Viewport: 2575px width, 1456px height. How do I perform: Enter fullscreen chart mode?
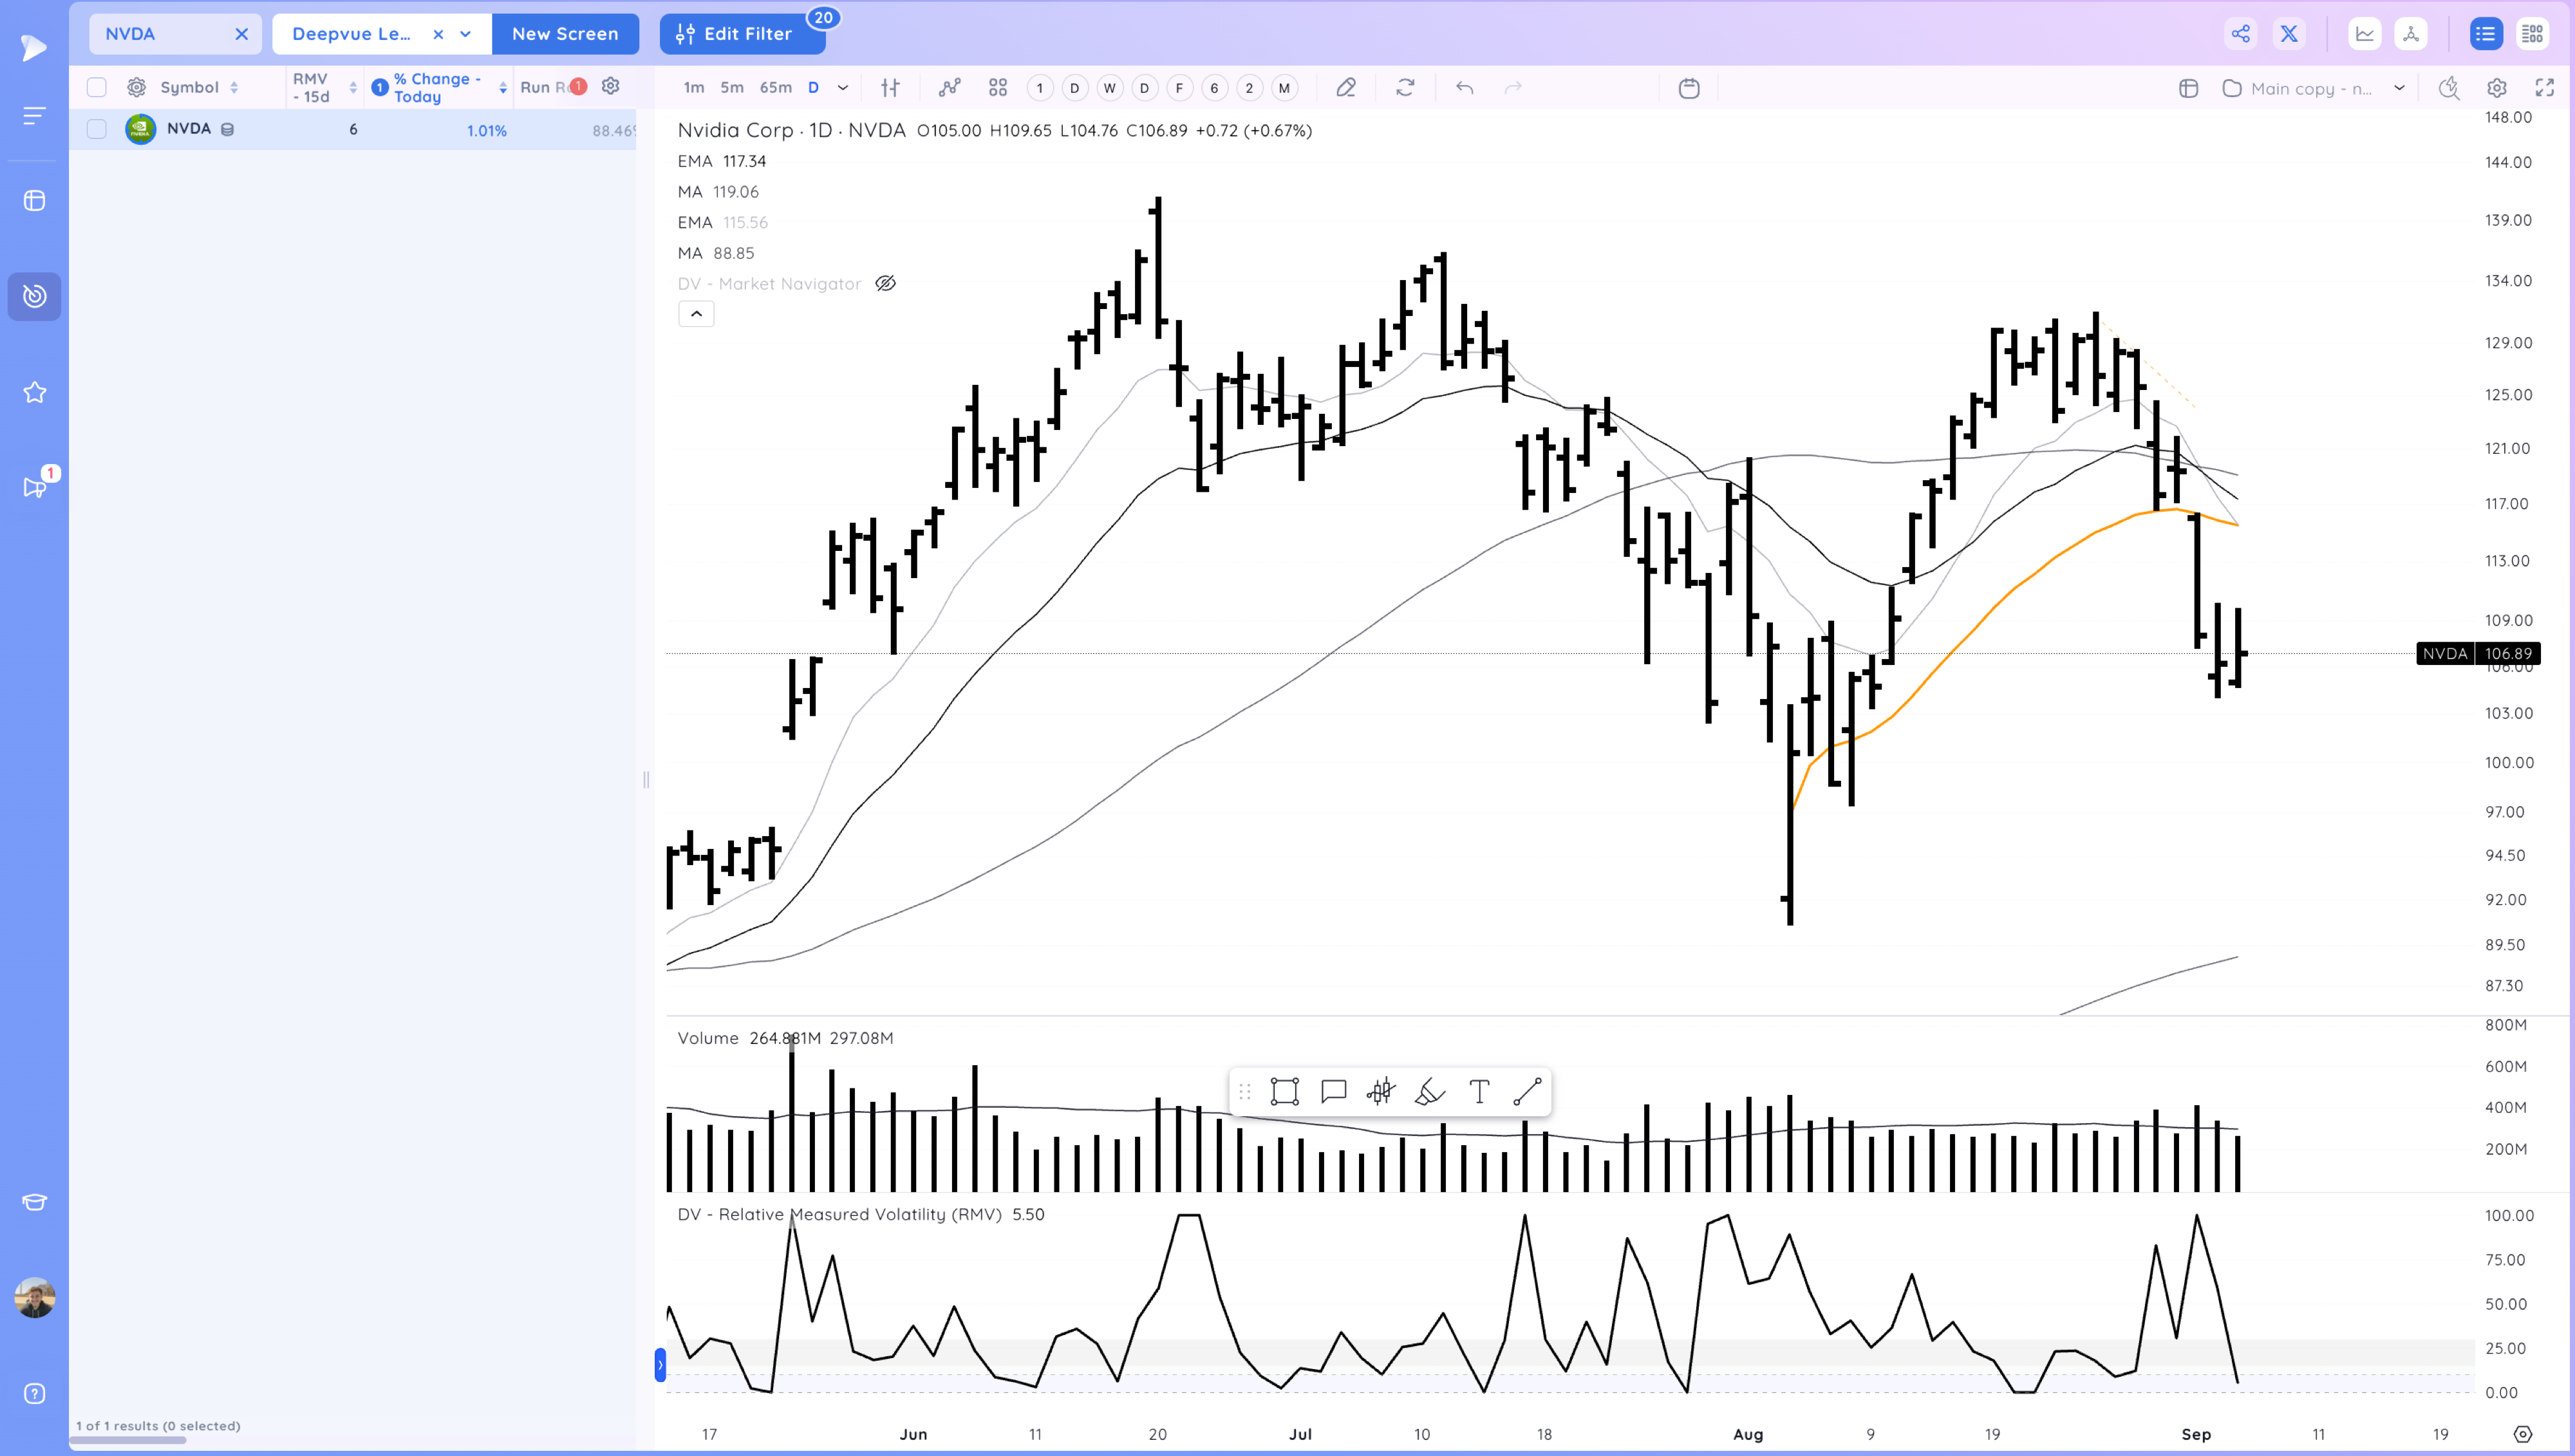[2544, 88]
